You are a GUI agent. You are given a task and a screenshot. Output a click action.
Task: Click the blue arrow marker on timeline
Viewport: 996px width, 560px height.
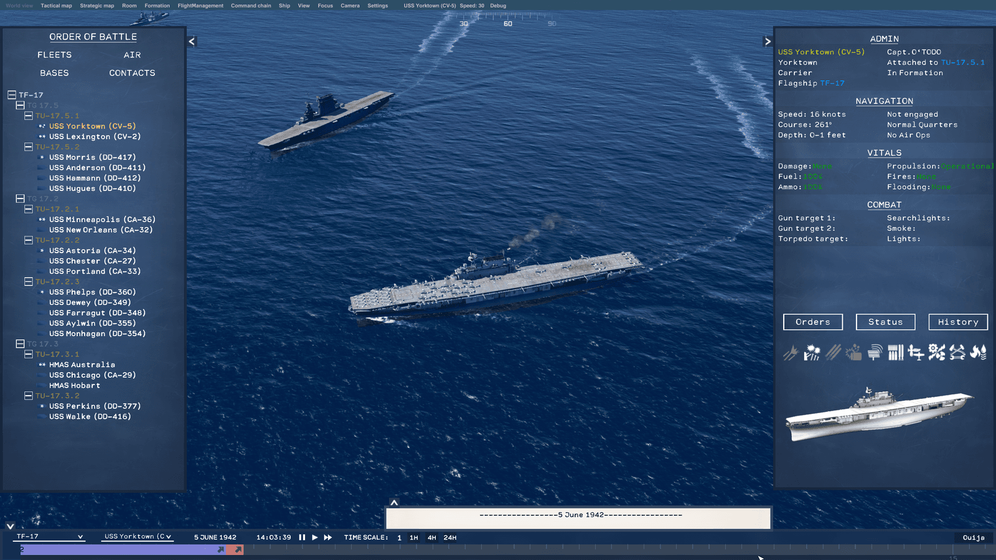pyautogui.click(x=221, y=549)
